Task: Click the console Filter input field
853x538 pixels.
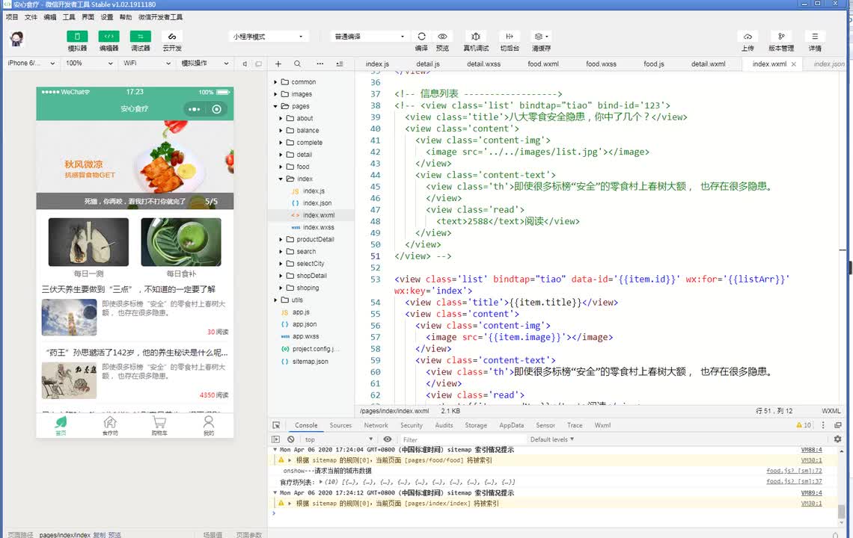Action: [x=462, y=439]
